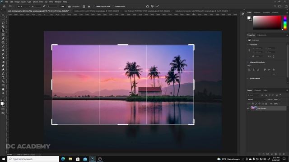The height and width of the screenshot is (162, 289).
Task: Select the Clone Stamp tool
Action: (x=3, y=50)
